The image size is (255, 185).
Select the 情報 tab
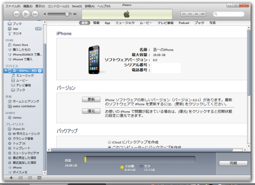point(96,23)
